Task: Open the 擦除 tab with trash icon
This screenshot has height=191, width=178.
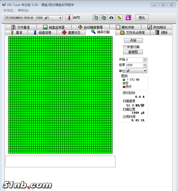Action: coord(161,33)
